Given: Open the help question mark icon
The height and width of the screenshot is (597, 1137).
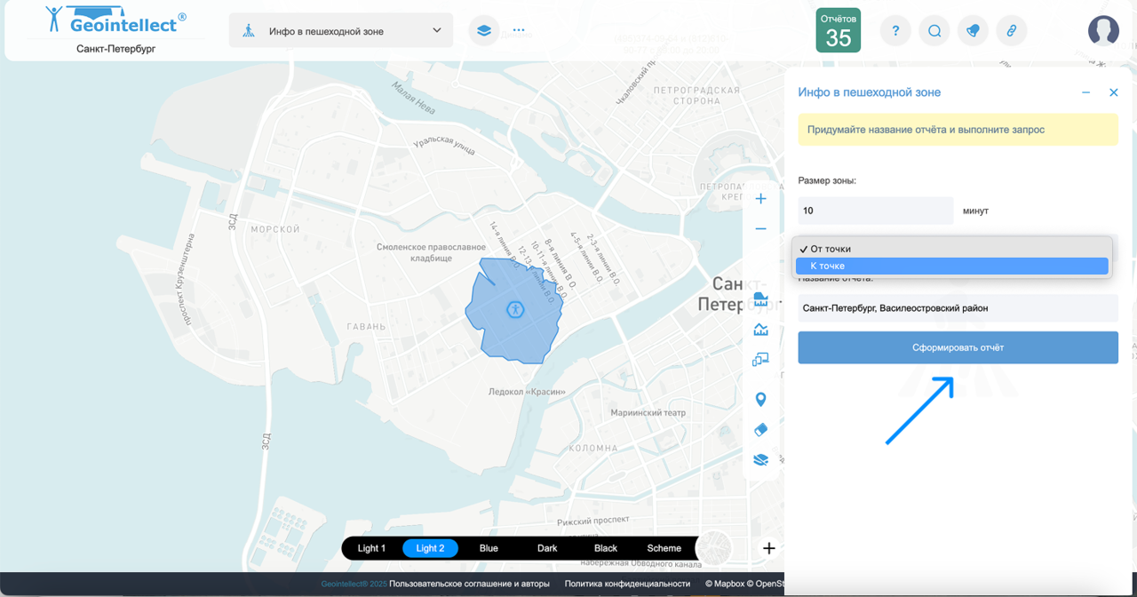Looking at the screenshot, I should coord(895,30).
